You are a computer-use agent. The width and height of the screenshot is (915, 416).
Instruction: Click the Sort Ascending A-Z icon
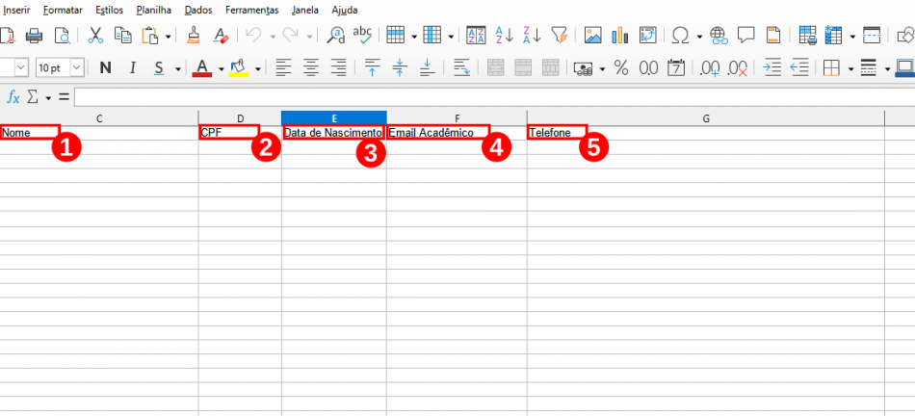pos(504,35)
